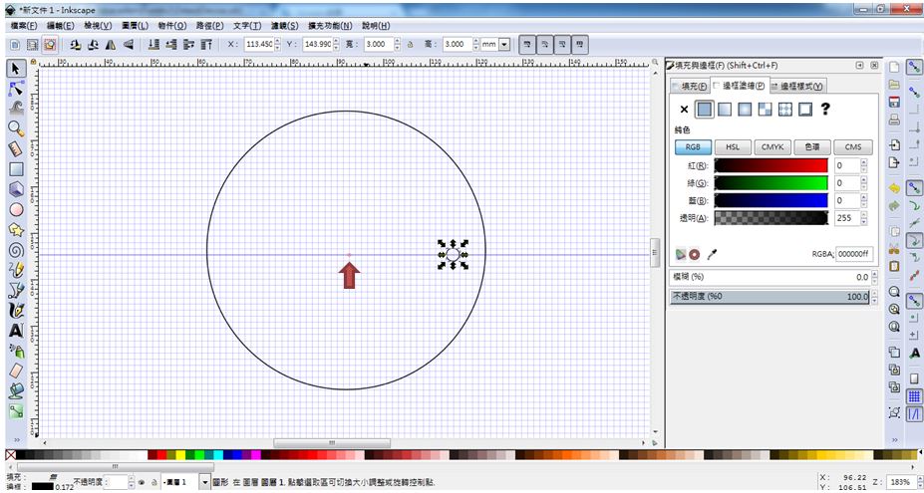Click the width 寬 input field
The height and width of the screenshot is (493, 924).
click(377, 44)
